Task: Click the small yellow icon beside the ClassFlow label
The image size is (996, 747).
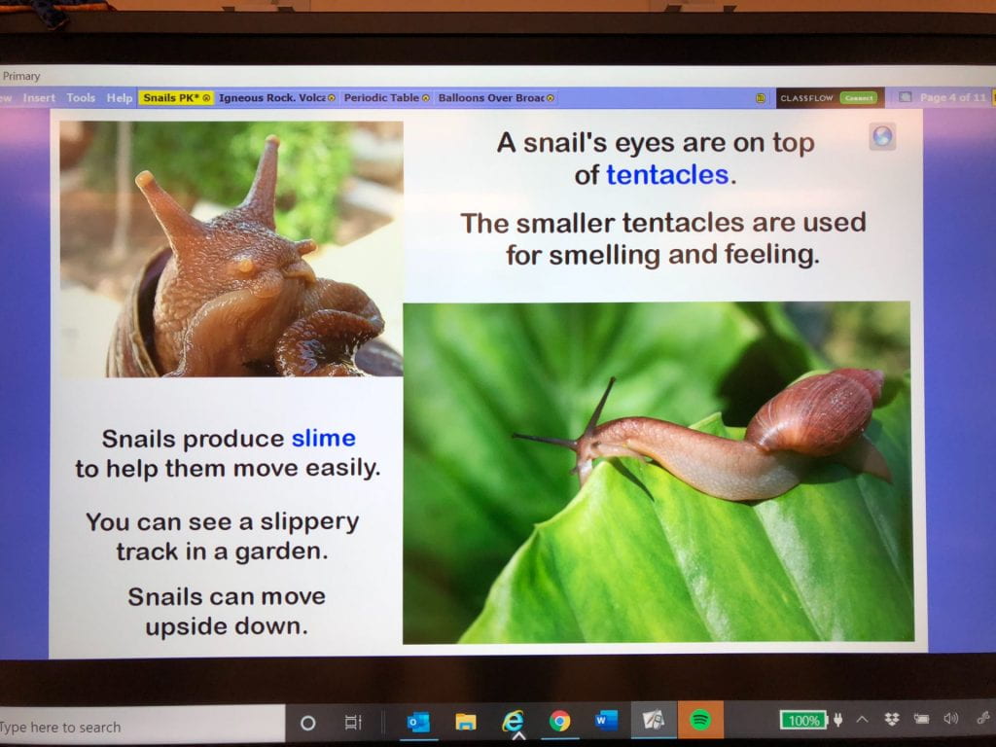Action: point(761,98)
